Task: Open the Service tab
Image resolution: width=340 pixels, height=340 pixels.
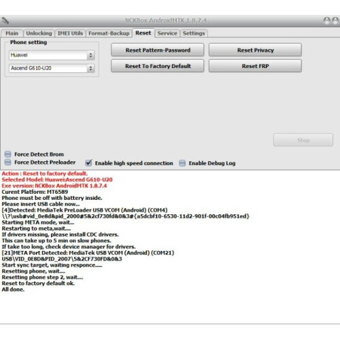Action: [x=167, y=33]
